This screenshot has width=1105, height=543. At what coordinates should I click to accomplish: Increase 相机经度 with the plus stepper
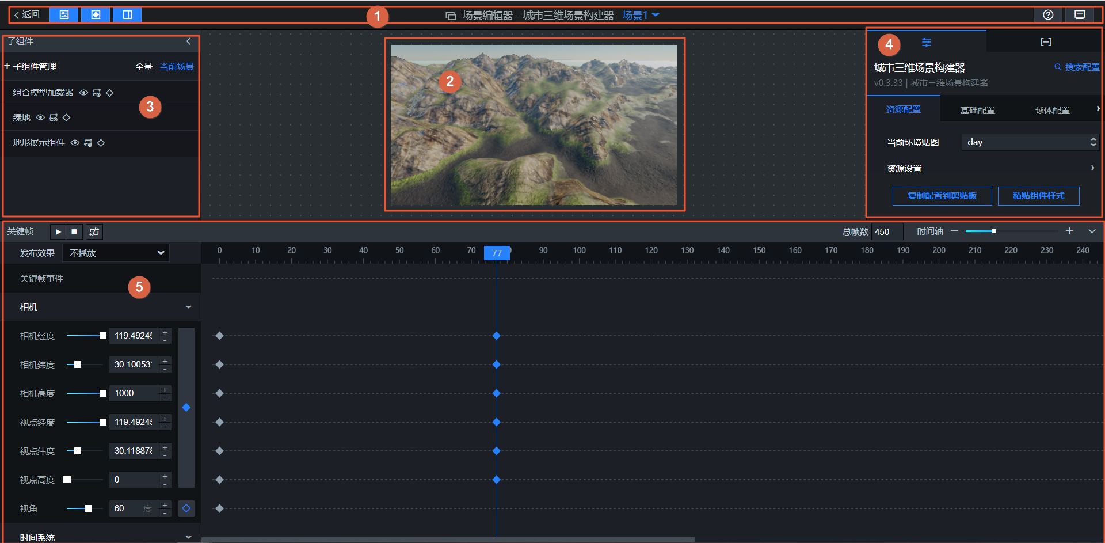click(x=165, y=332)
